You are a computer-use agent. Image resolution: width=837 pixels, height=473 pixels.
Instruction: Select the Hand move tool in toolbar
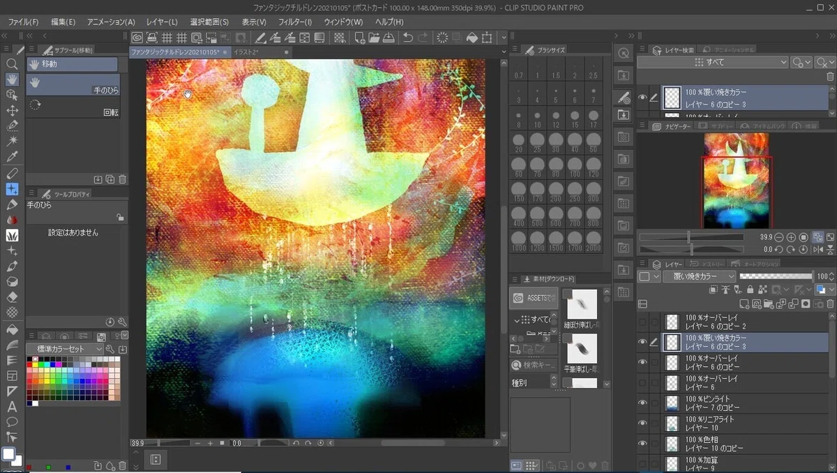point(12,79)
